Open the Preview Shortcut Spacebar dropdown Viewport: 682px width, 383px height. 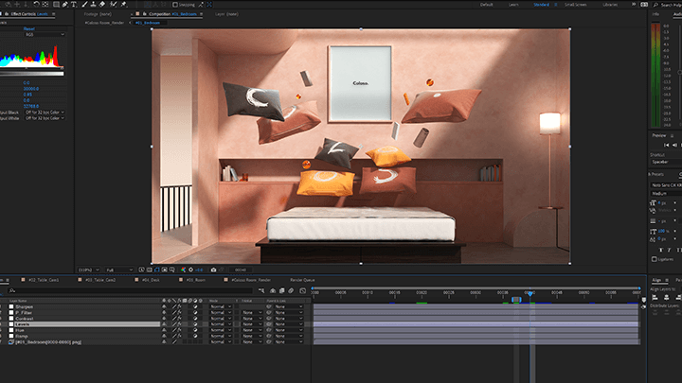point(666,162)
